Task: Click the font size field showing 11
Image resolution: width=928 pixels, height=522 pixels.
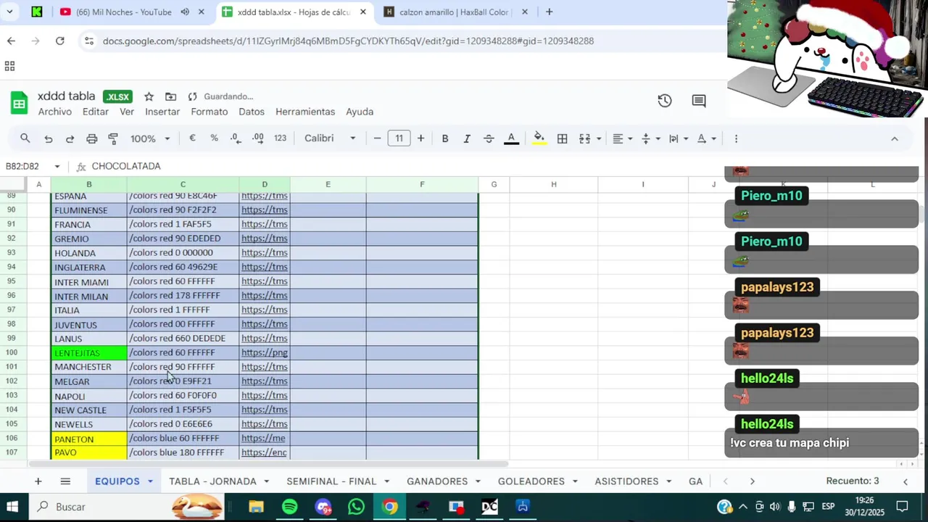Action: (x=399, y=138)
